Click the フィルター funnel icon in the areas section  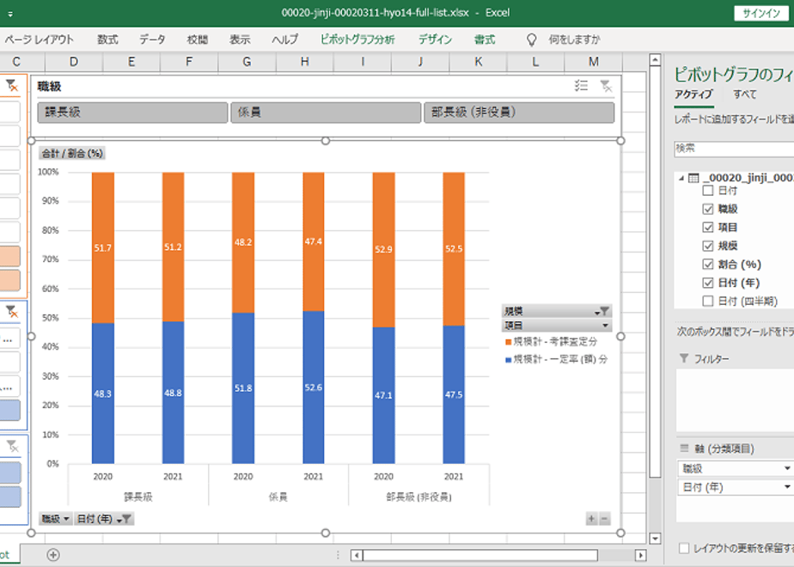tap(684, 358)
